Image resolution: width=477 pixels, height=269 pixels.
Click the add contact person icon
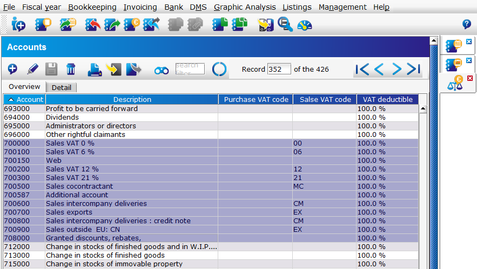tap(18, 24)
